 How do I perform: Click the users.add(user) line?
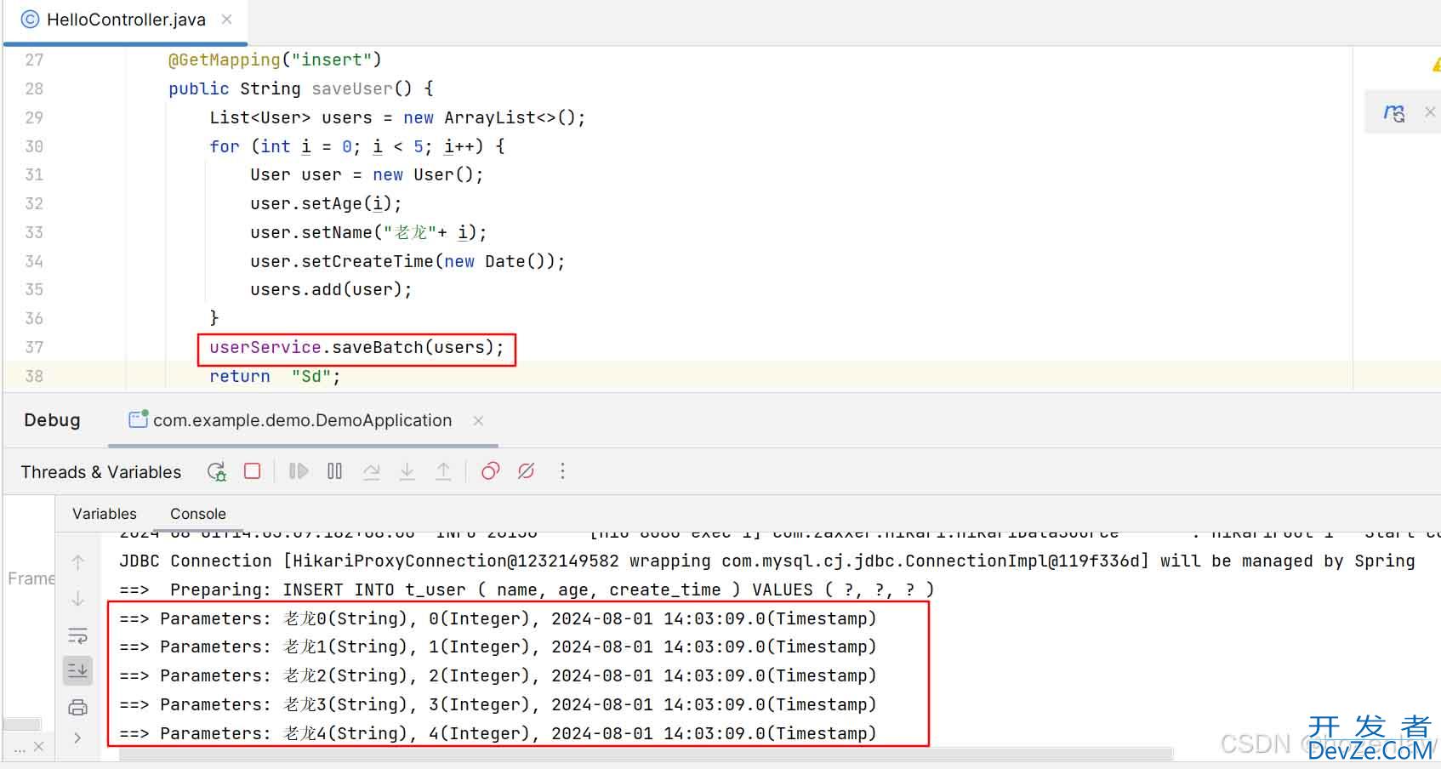point(331,289)
